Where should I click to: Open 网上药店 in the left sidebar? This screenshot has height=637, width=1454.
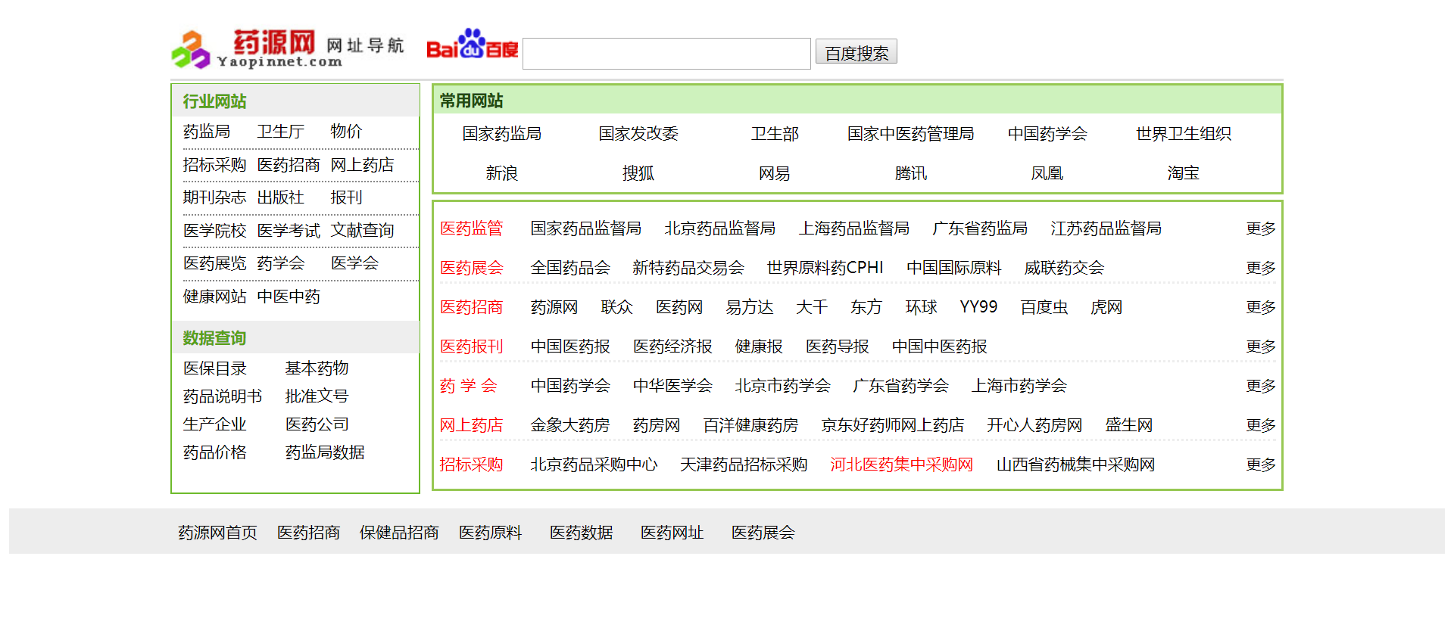[x=363, y=165]
